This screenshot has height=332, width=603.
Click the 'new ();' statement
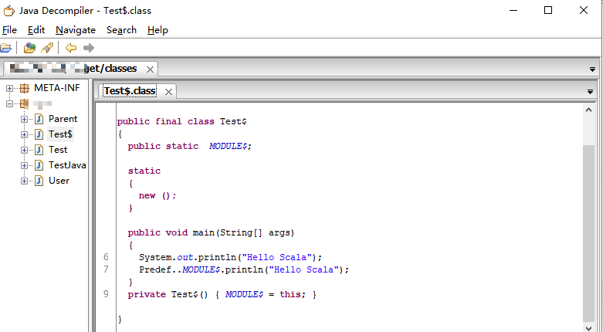click(x=158, y=196)
